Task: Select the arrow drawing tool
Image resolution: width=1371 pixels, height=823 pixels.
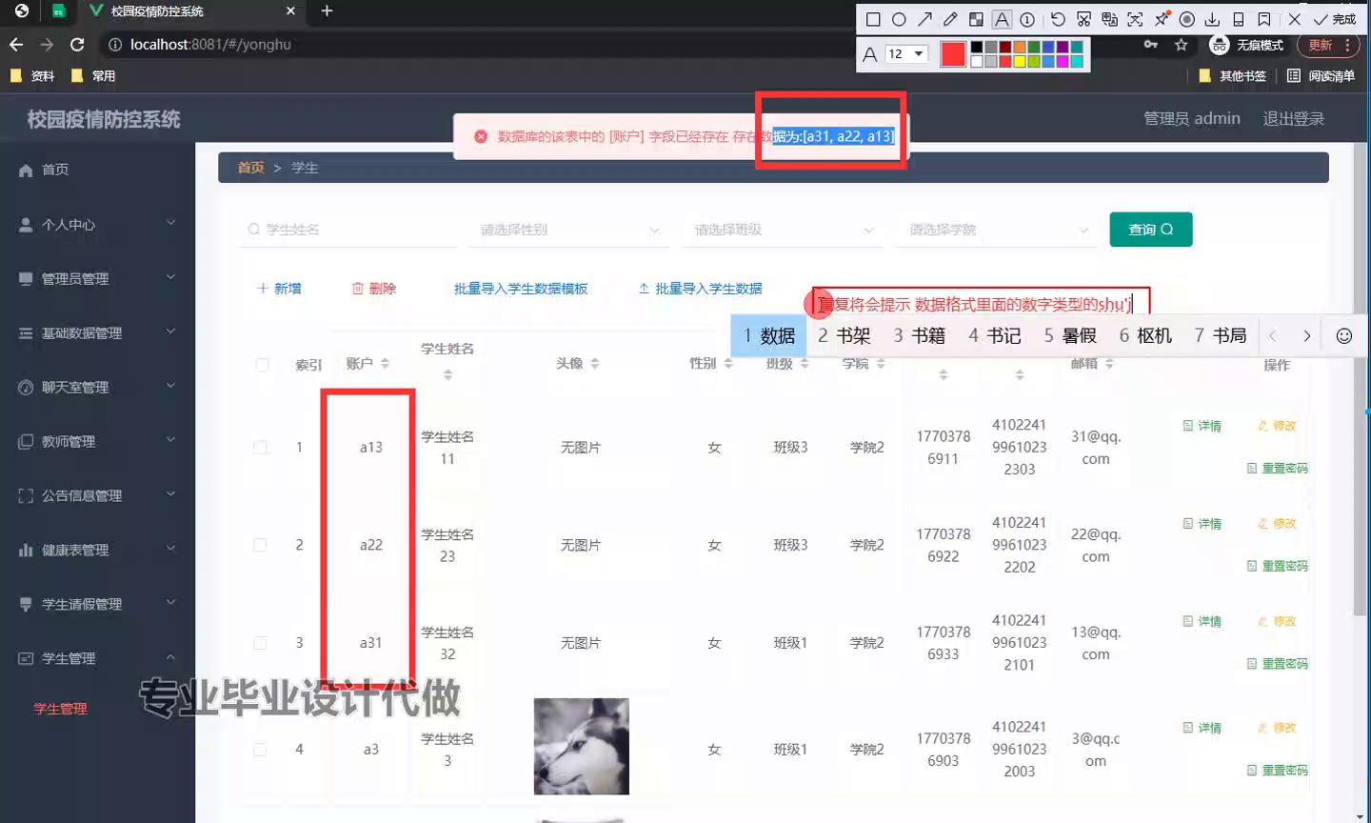Action: 924,19
